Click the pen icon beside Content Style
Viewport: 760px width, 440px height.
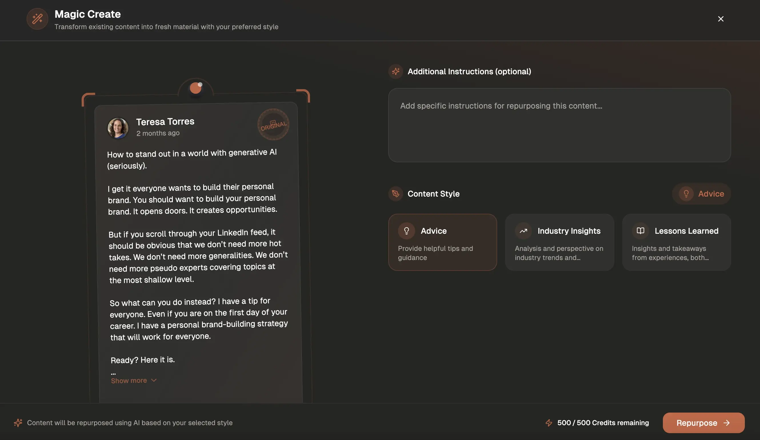[x=395, y=194]
